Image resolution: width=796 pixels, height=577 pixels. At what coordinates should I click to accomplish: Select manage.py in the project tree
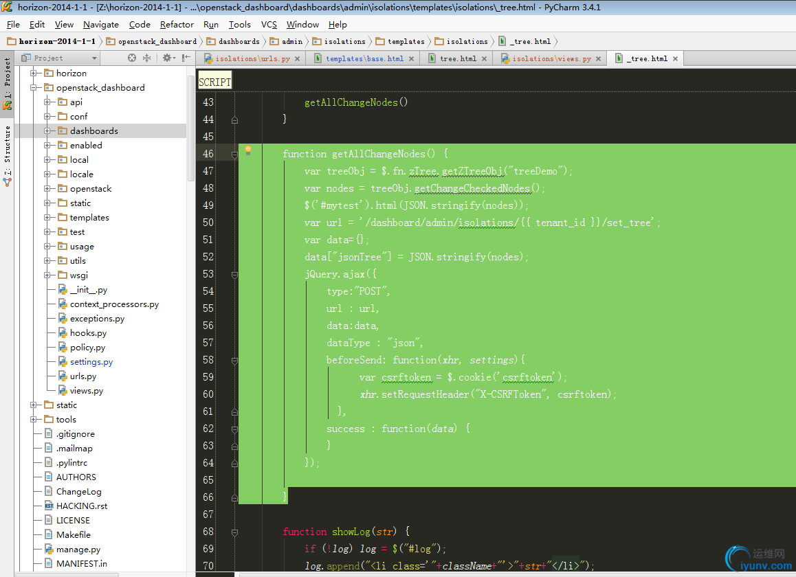(x=78, y=549)
